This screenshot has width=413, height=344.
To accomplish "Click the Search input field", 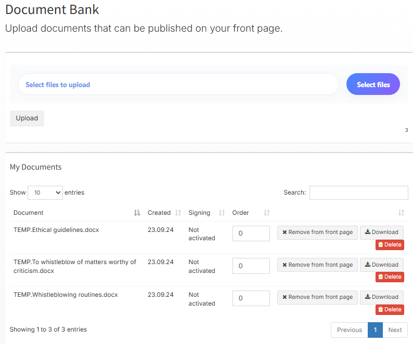I will click(358, 192).
